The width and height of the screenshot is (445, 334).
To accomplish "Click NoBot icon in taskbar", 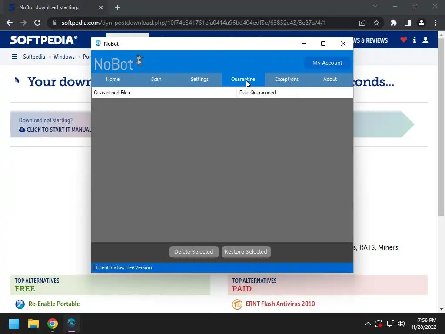I will click(x=72, y=324).
